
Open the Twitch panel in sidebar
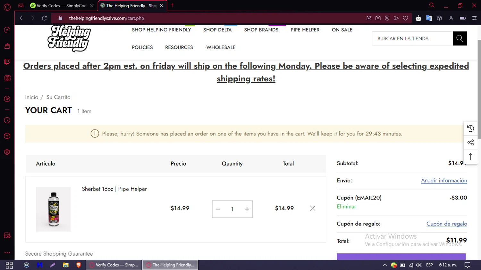click(7, 61)
